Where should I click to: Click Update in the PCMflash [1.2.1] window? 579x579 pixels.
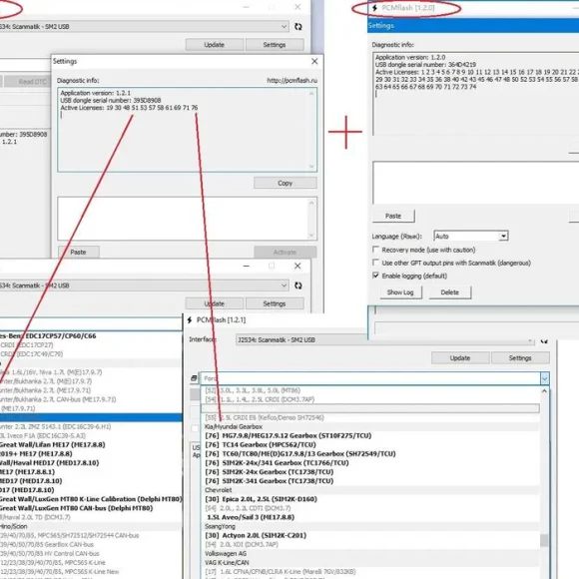pyautogui.click(x=460, y=357)
